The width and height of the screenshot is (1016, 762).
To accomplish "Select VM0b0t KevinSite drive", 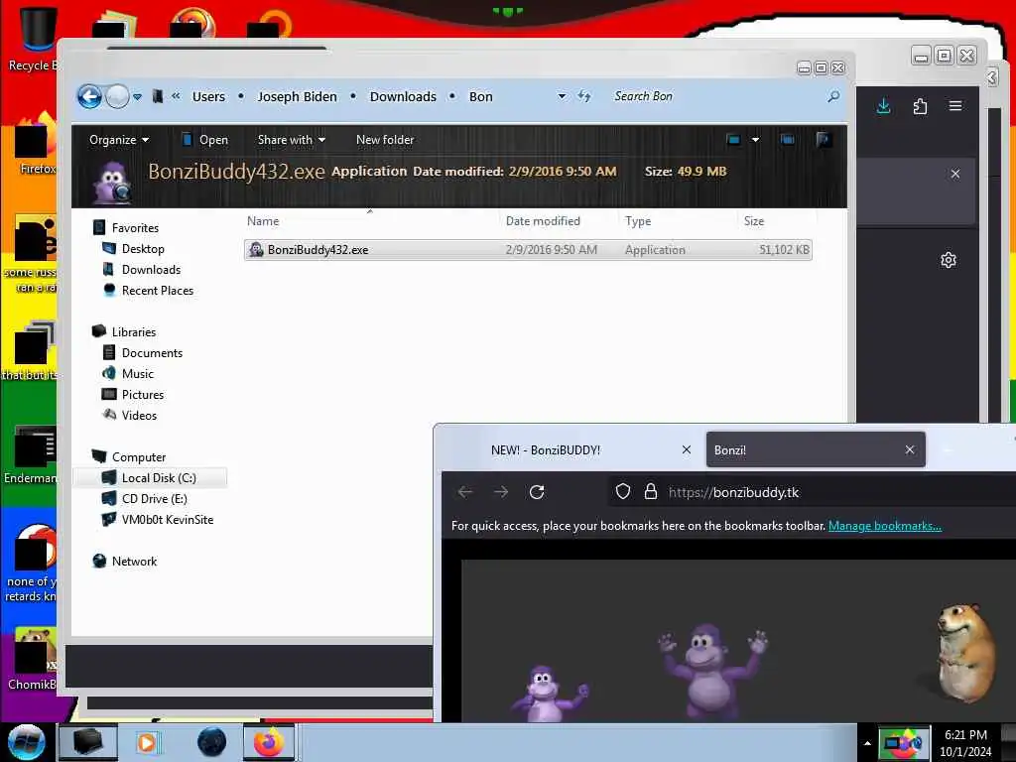I will [x=167, y=520].
